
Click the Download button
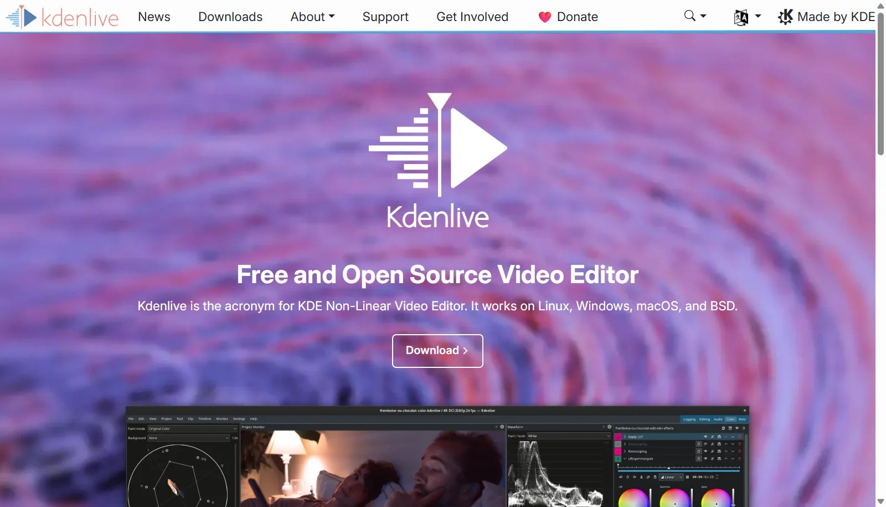[437, 351]
